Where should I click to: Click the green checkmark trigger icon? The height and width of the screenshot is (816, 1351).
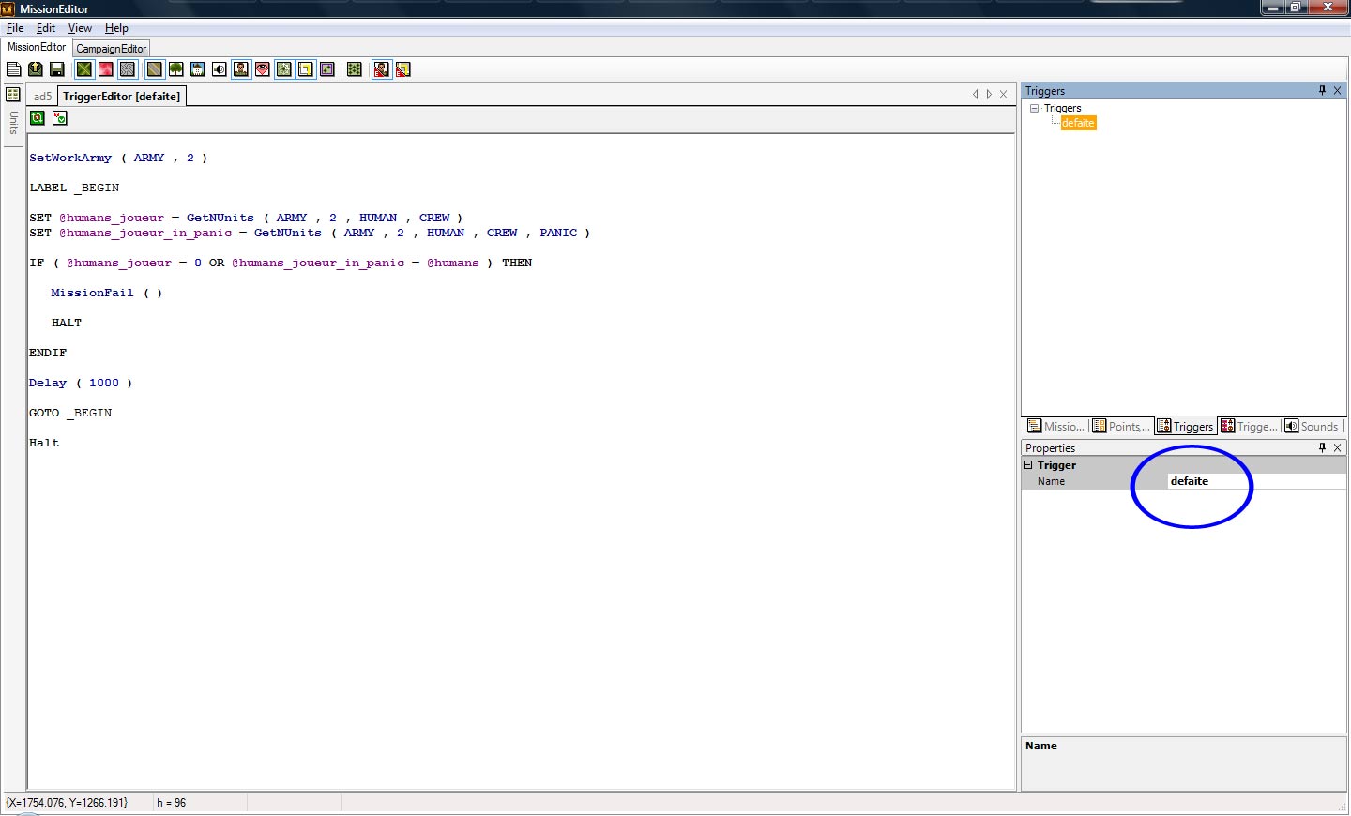click(60, 118)
